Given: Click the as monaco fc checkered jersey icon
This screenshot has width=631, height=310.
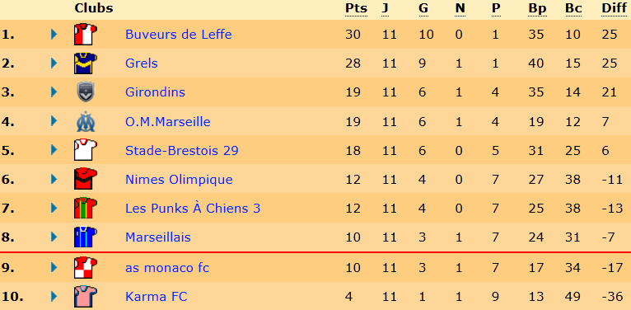Looking at the screenshot, I should 86,268.
